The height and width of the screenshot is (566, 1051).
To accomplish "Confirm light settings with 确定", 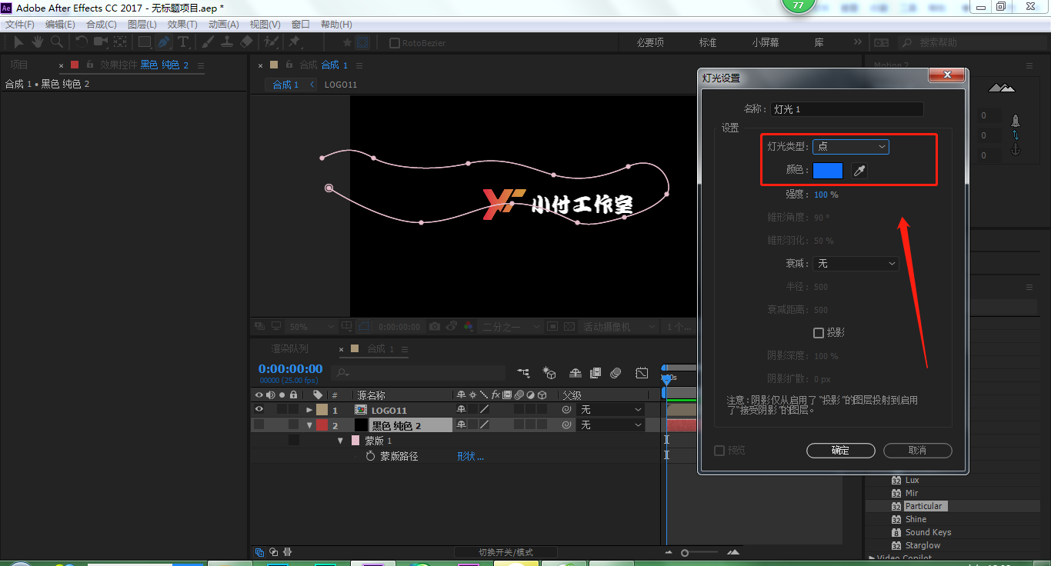I will (840, 451).
